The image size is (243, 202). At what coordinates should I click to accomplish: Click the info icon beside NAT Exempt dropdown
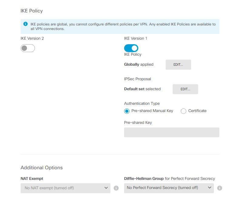[116, 188]
